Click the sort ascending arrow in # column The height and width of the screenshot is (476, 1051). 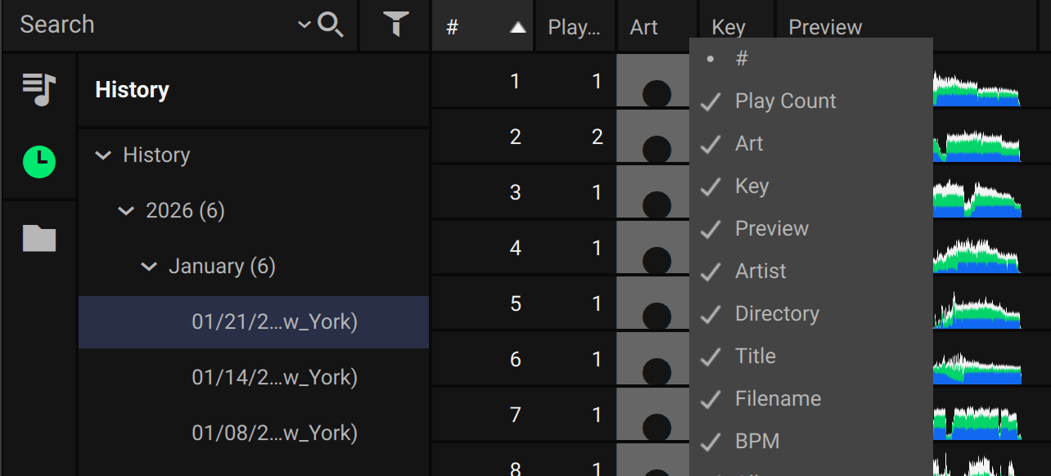click(x=517, y=28)
